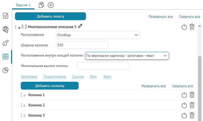Screen dimensions: 203x121
Task: Open the document page icon in sidebar
Action: point(6,16)
